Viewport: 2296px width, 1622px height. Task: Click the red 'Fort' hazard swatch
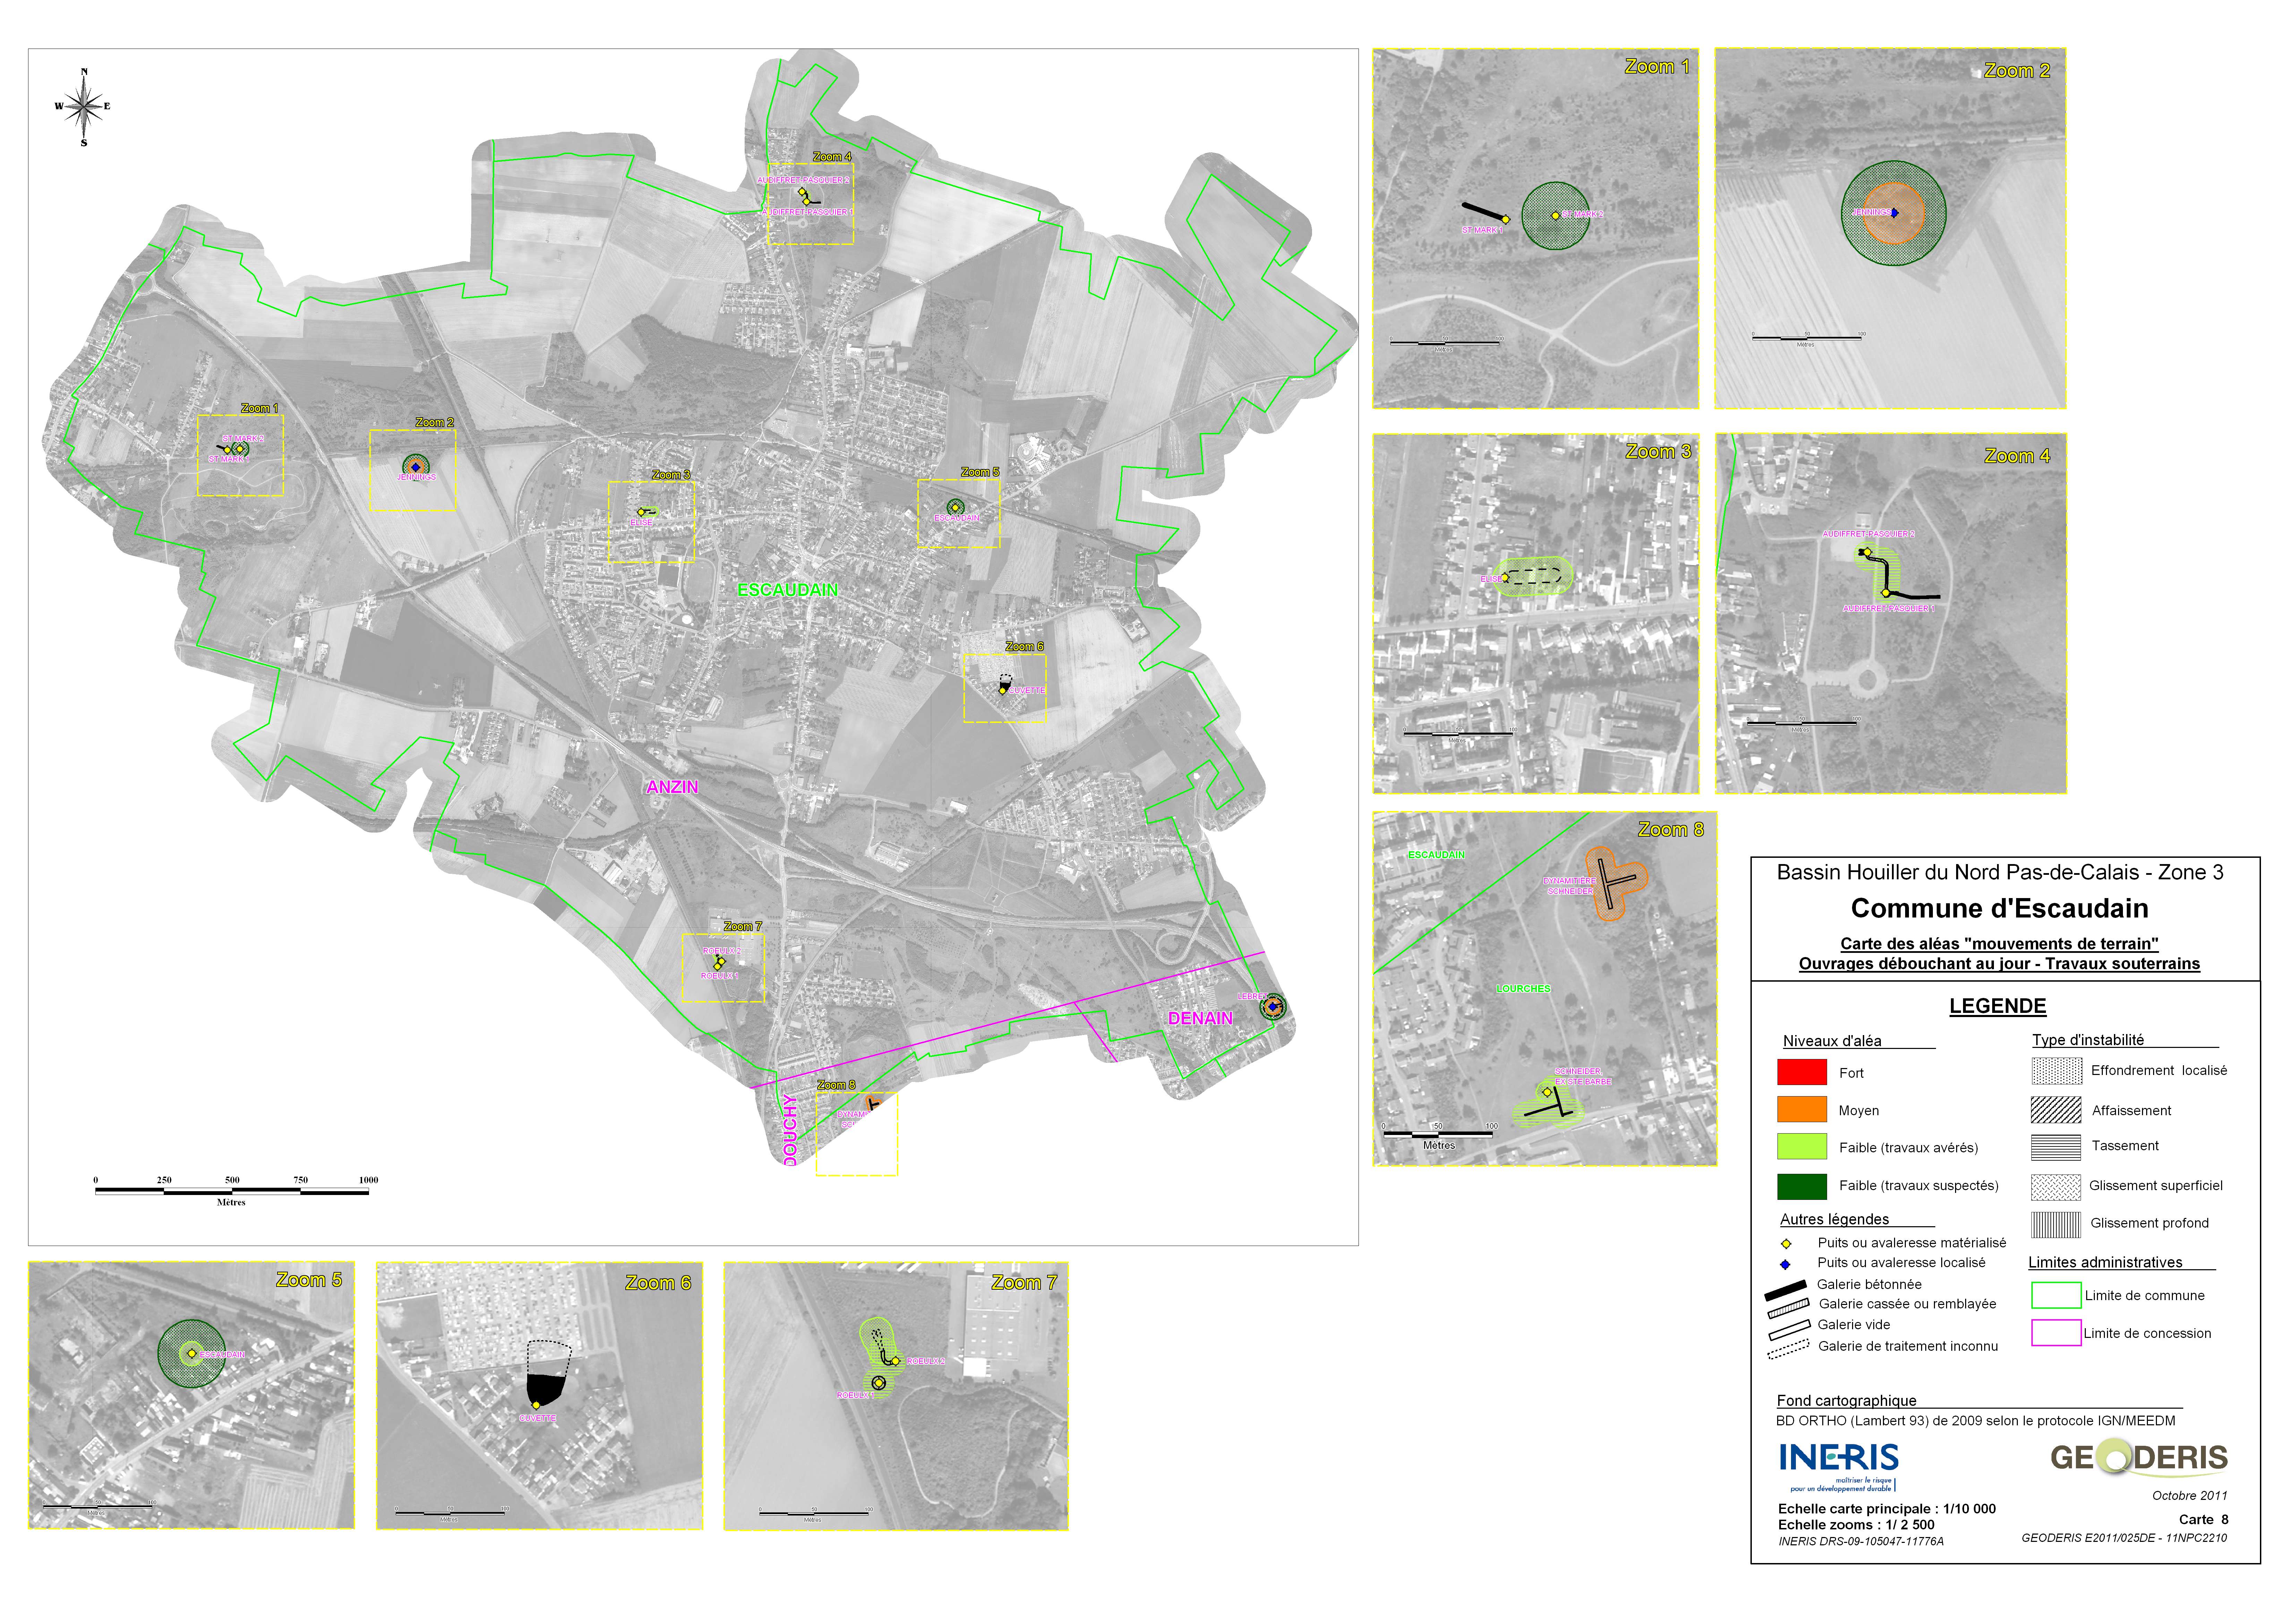1802,1072
